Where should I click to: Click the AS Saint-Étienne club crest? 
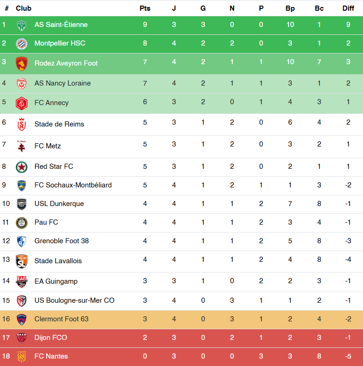(x=22, y=26)
